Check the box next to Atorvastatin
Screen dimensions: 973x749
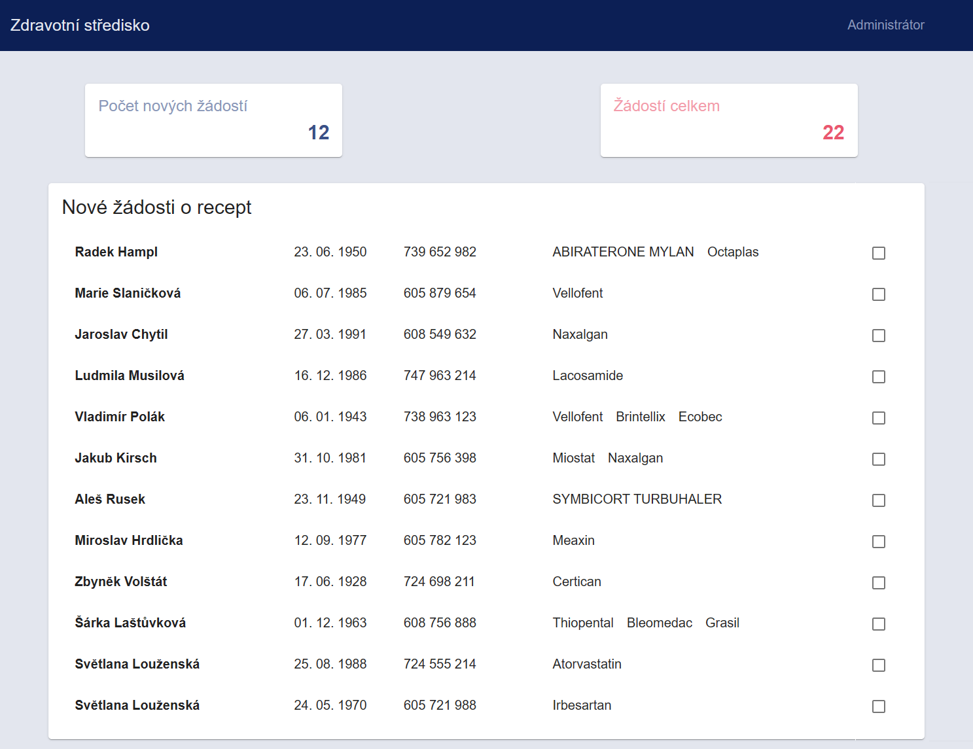[x=878, y=665]
